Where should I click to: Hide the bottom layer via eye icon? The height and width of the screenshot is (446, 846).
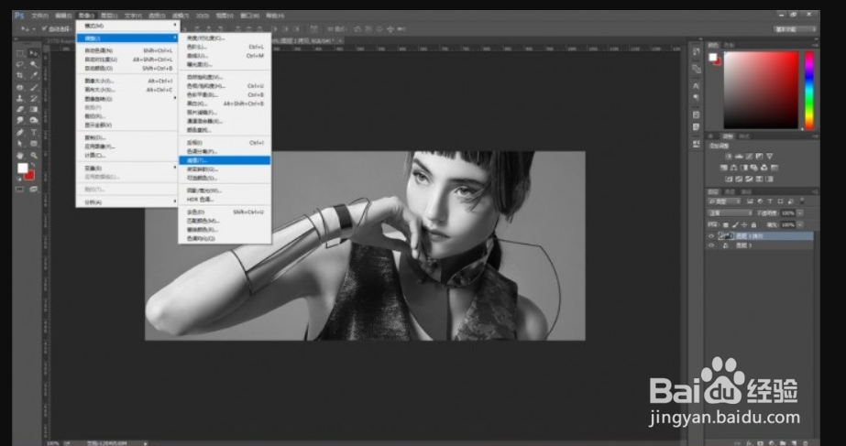coord(711,245)
